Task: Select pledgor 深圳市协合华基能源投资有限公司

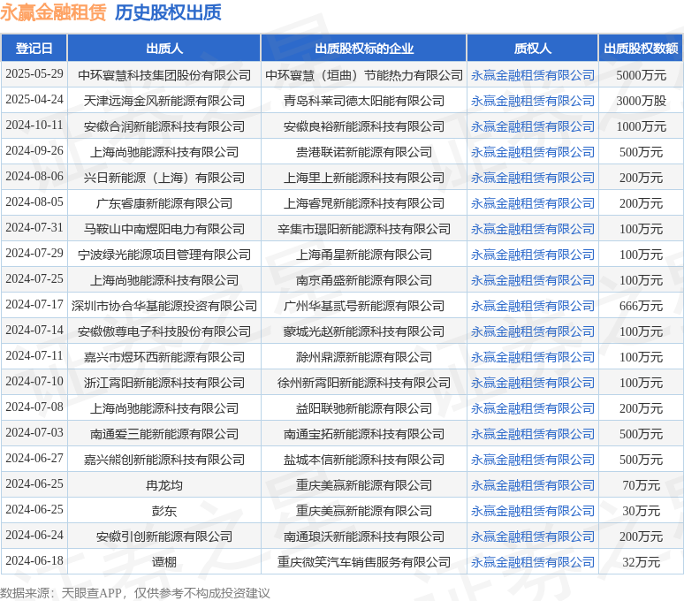Action: (x=164, y=306)
